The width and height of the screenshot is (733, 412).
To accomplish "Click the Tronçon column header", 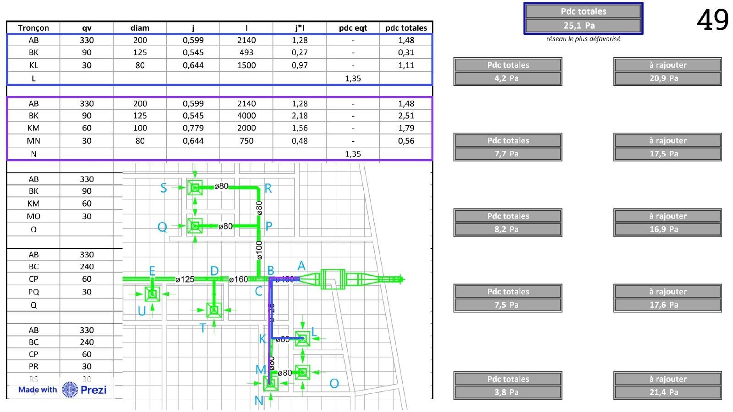I will 33,28.
